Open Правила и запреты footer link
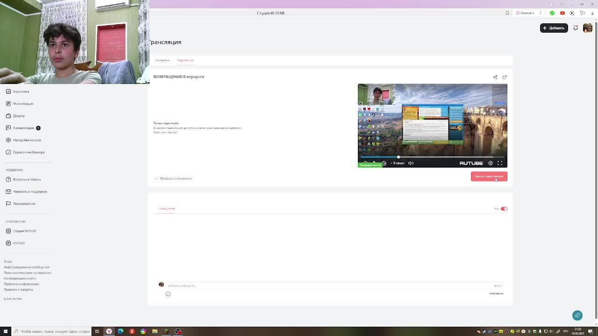 pos(19,290)
